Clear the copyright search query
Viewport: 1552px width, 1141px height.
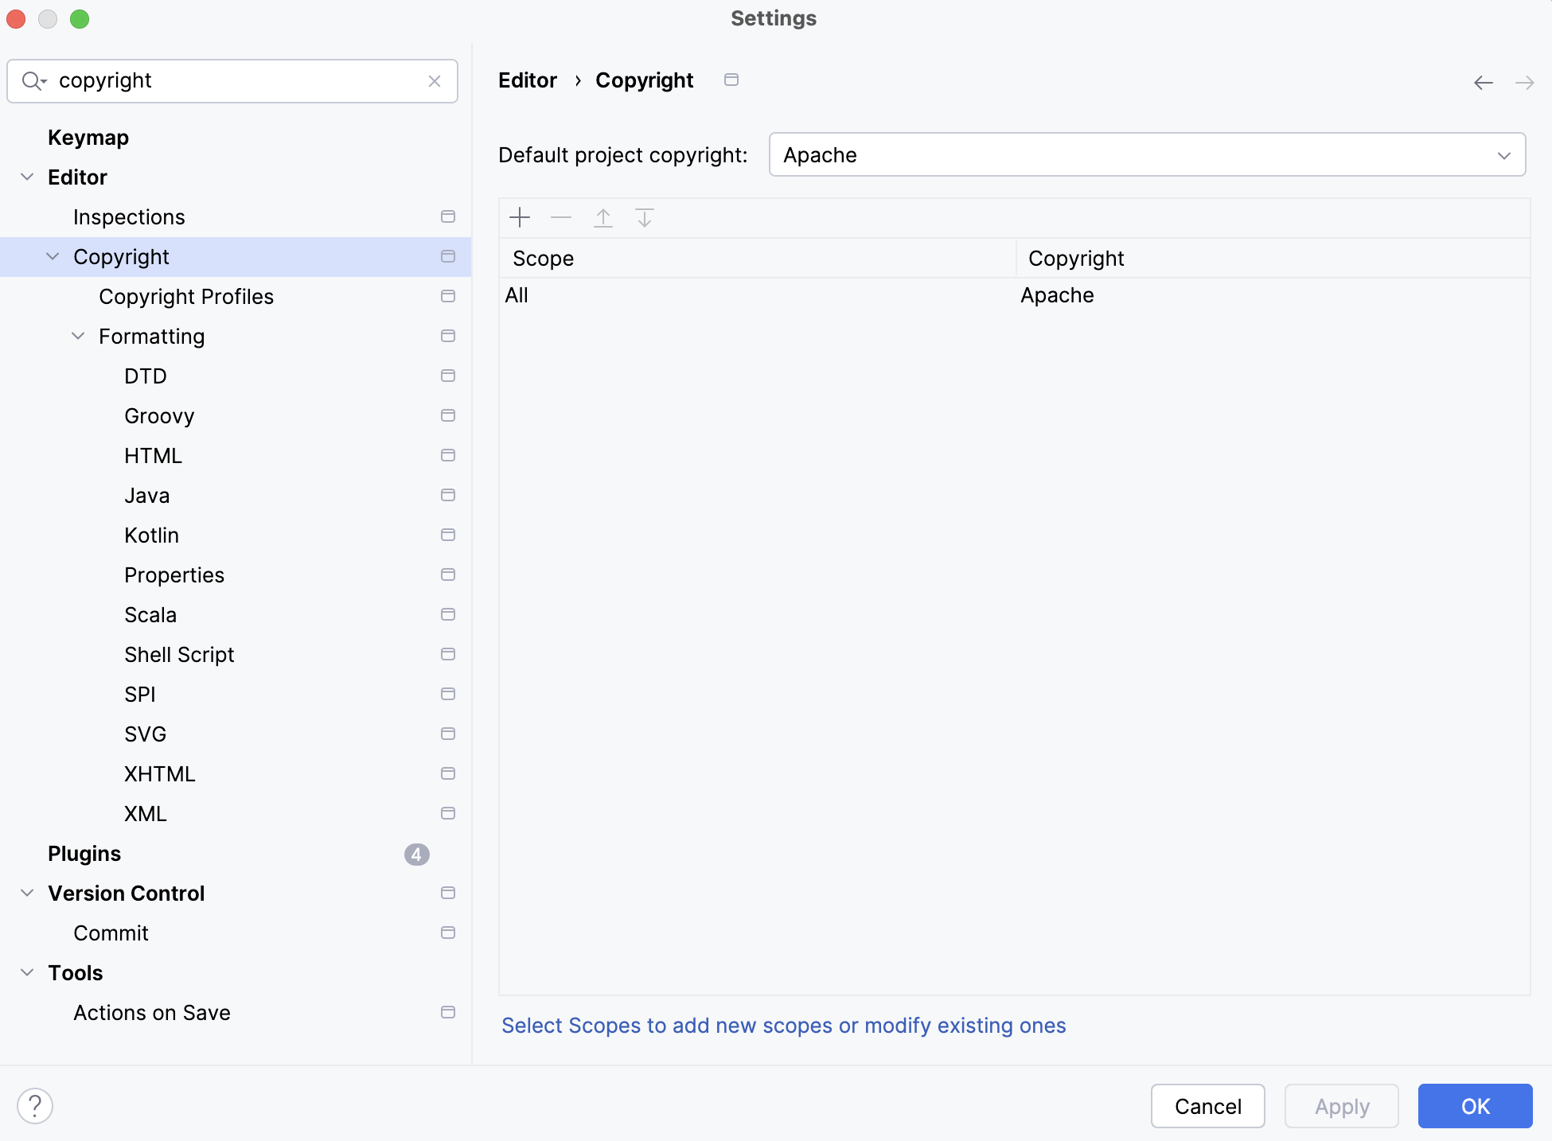coord(435,81)
